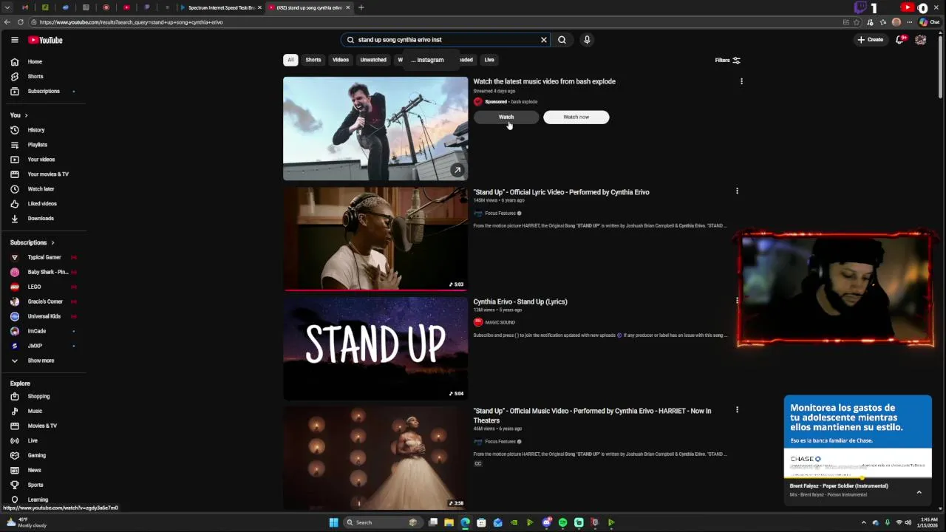Click the Watch button on the ad
Viewport: 946px width, 532px height.
coord(506,117)
